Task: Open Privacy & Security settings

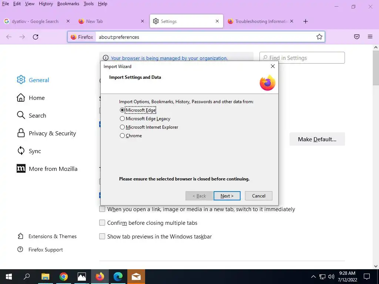Action: coord(46,133)
